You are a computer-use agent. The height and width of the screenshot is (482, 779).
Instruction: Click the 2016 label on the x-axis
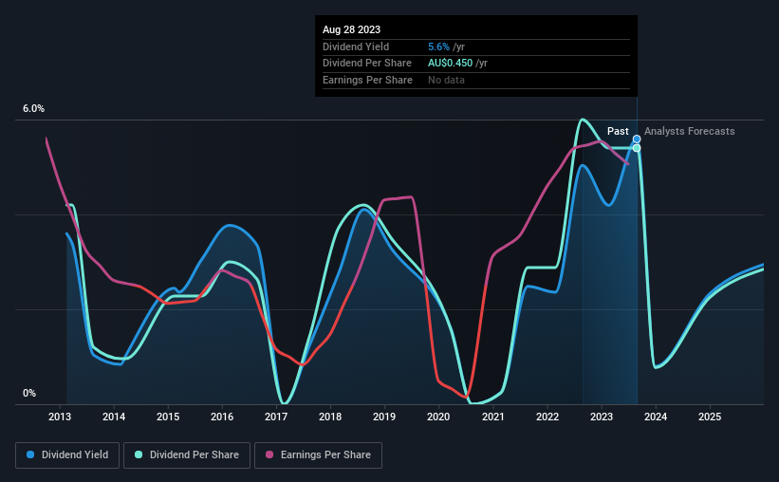pyautogui.click(x=222, y=417)
